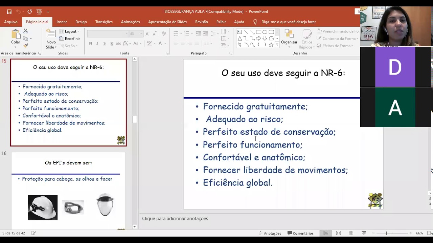433x243 pixels.
Task: Start Slide Show from status bar icon
Action: (x=364, y=233)
